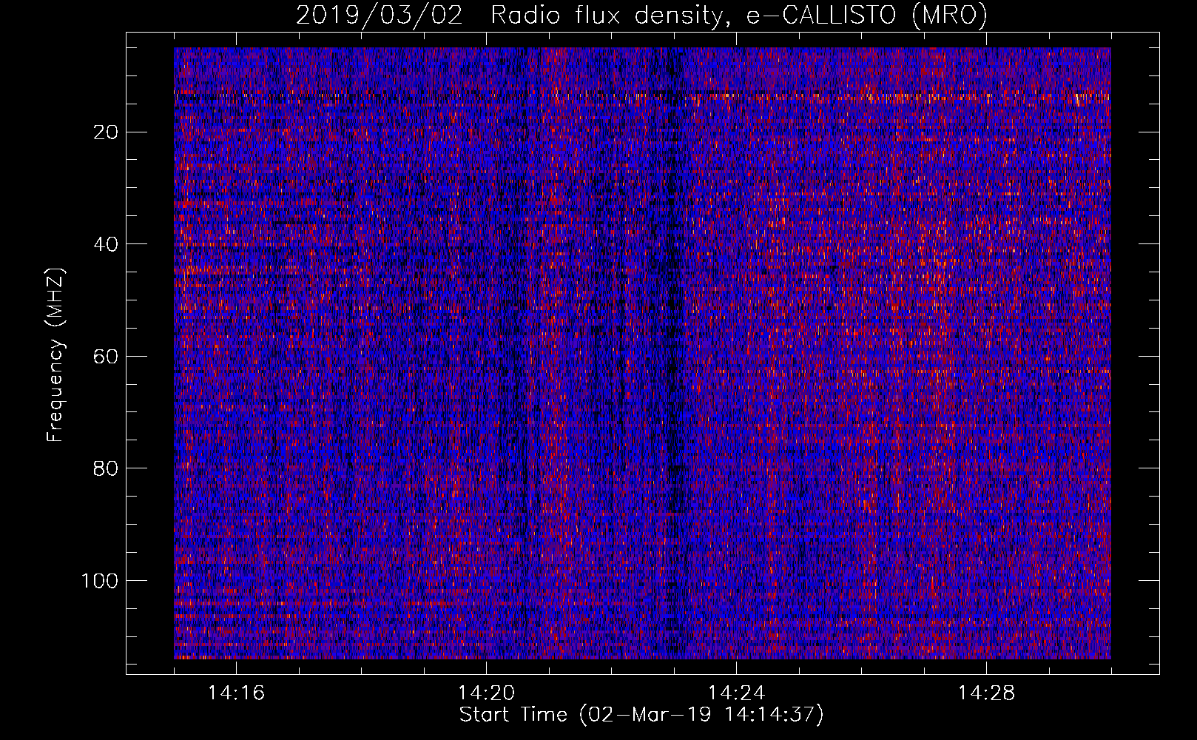
Task: Click the 40 MHz frequency tick label
Action: 107,244
